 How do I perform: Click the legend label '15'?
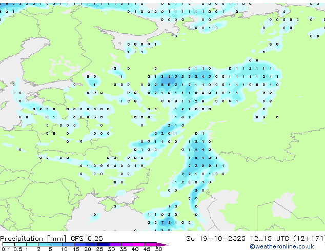[76, 249]
